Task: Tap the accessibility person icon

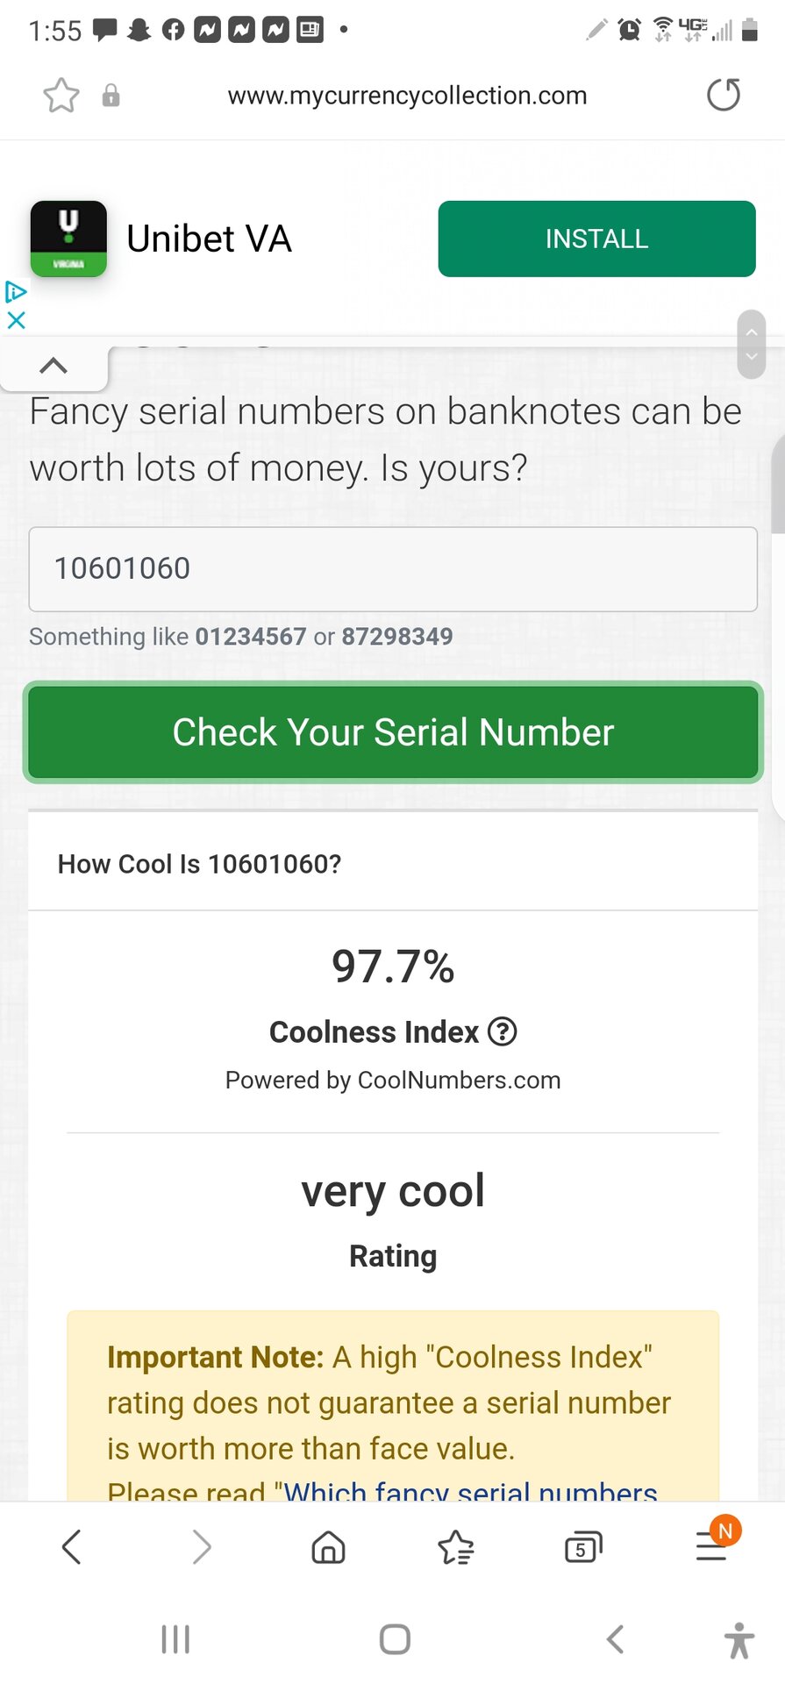Action: pyautogui.click(x=739, y=1640)
